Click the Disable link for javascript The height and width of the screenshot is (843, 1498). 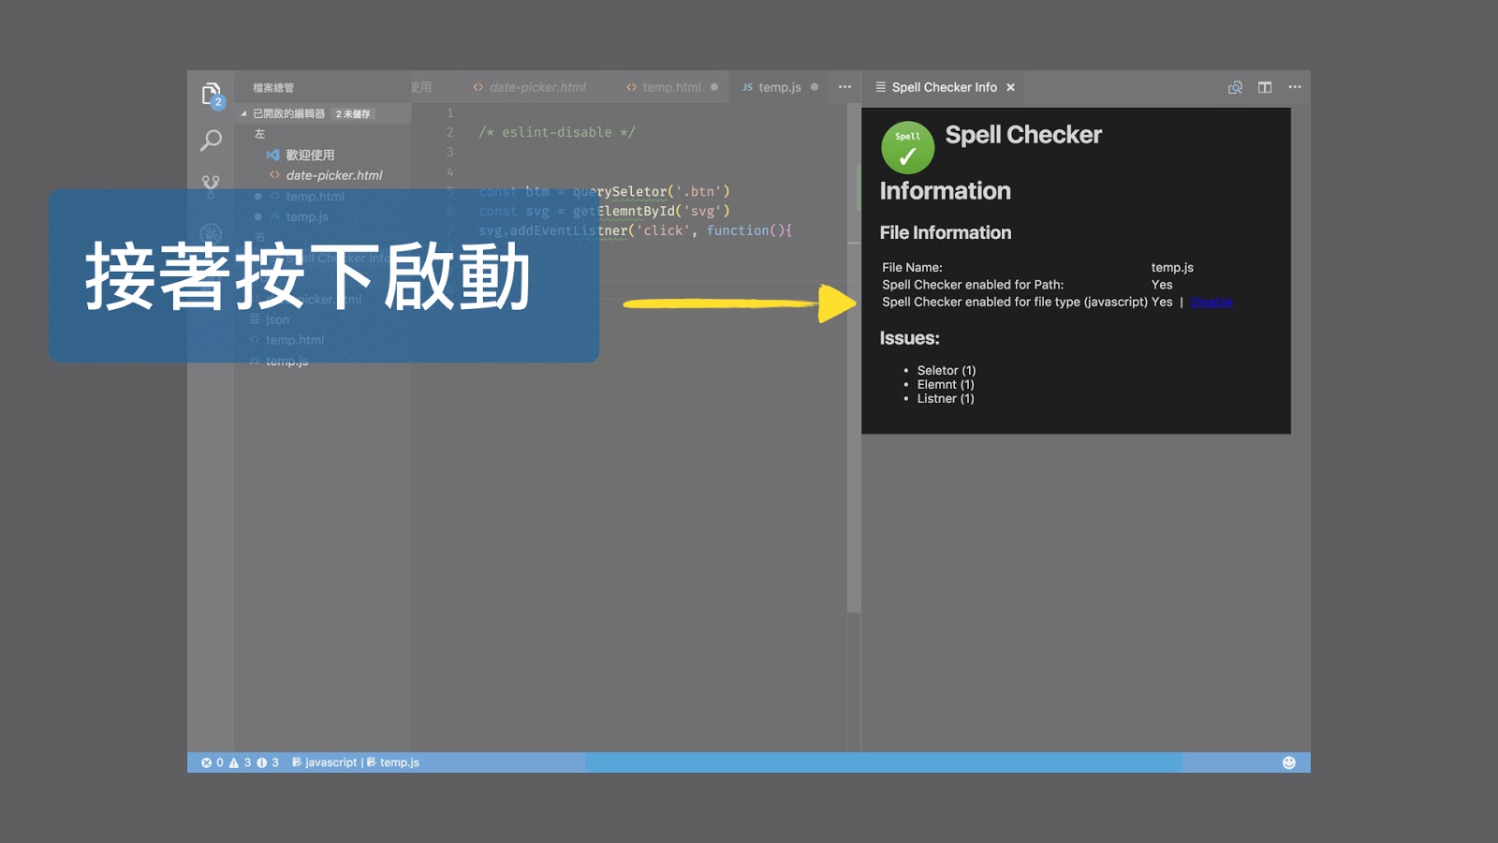pyautogui.click(x=1212, y=302)
